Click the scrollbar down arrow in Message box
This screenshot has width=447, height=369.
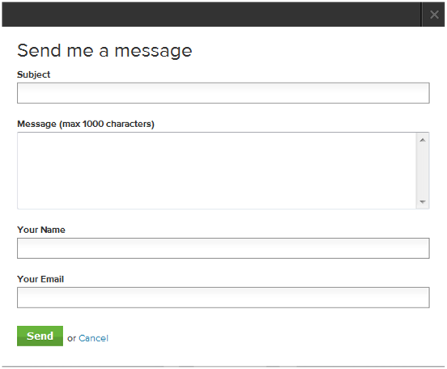[423, 202]
